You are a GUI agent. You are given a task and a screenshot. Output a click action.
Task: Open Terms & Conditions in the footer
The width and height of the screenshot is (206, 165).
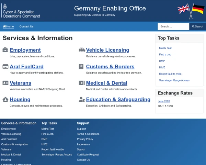(x=88, y=134)
